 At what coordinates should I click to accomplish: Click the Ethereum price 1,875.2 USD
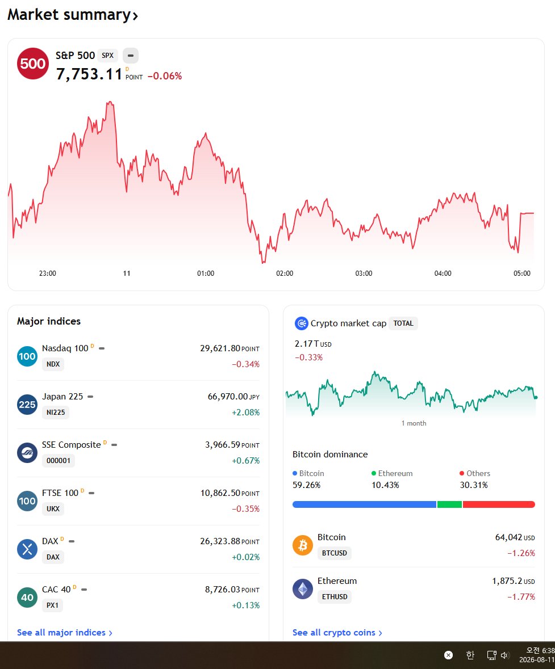pos(514,580)
